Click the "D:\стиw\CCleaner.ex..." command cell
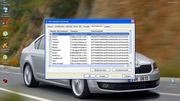Screen dimensions: 180x101 click(x=79, y=42)
